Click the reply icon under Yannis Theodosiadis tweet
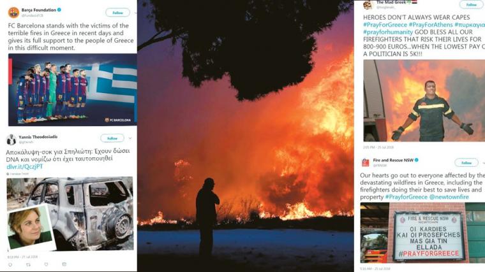Image resolution: width=485 pixels, height=272 pixels. pos(10,264)
